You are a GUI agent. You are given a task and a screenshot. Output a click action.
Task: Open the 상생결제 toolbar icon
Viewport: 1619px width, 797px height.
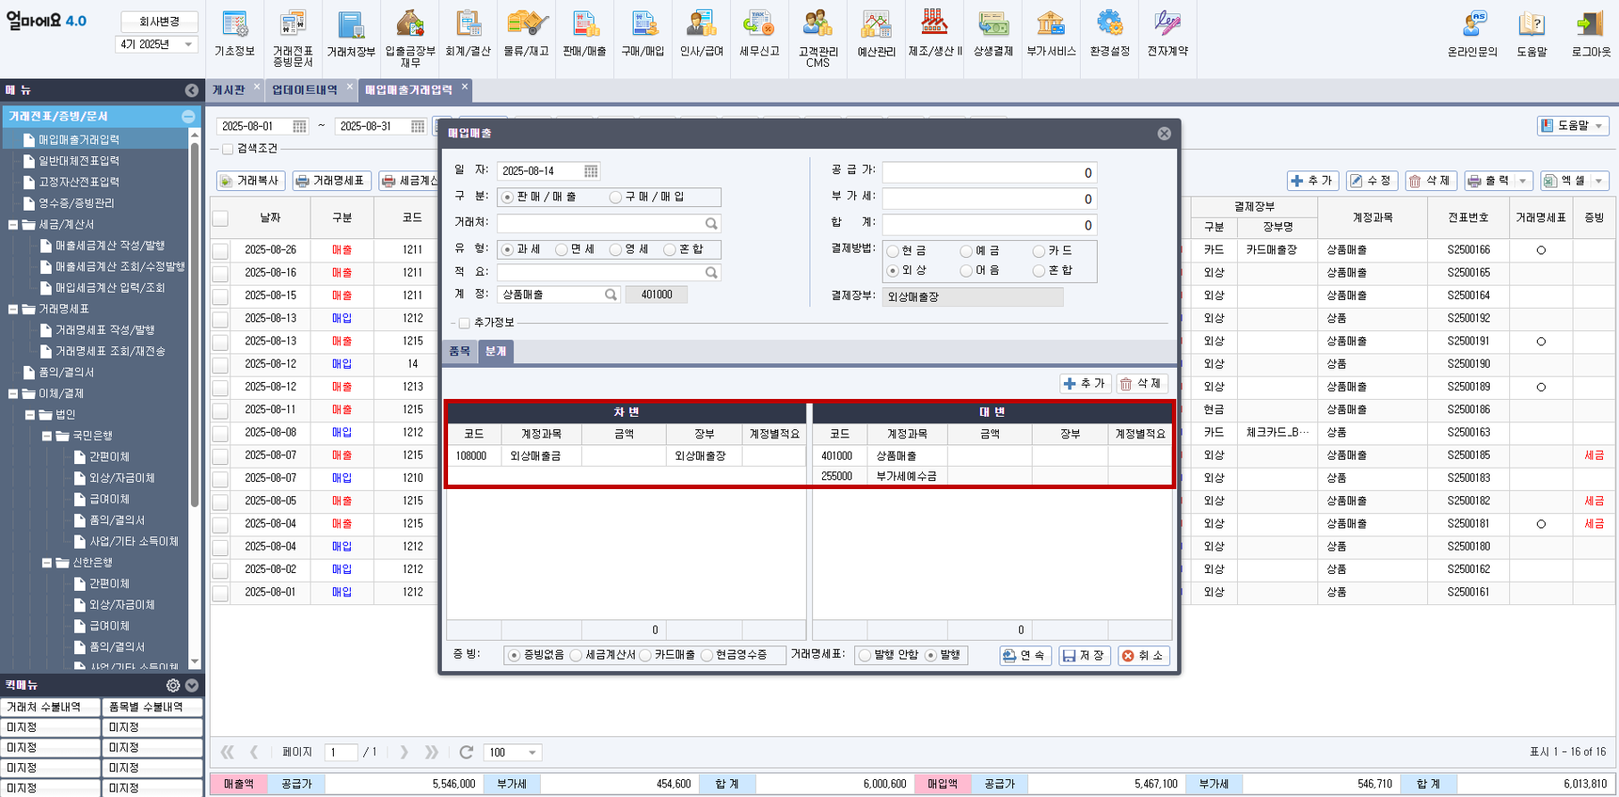click(x=993, y=36)
